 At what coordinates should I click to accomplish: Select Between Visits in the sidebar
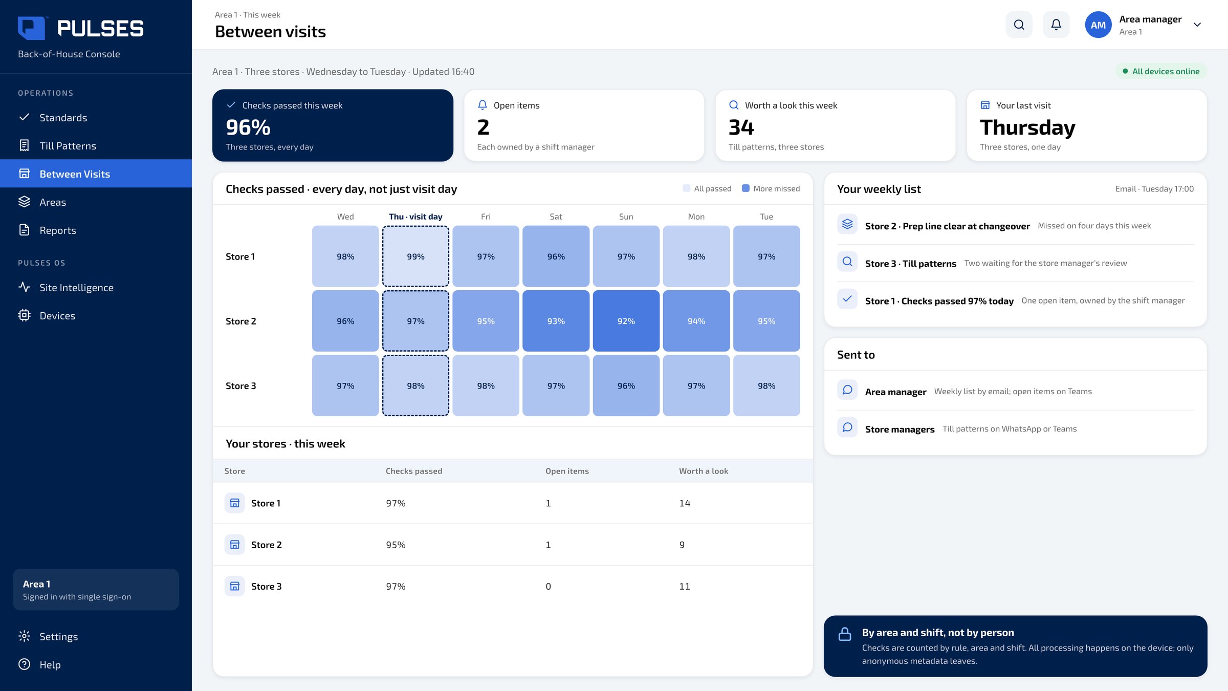pyautogui.click(x=96, y=174)
